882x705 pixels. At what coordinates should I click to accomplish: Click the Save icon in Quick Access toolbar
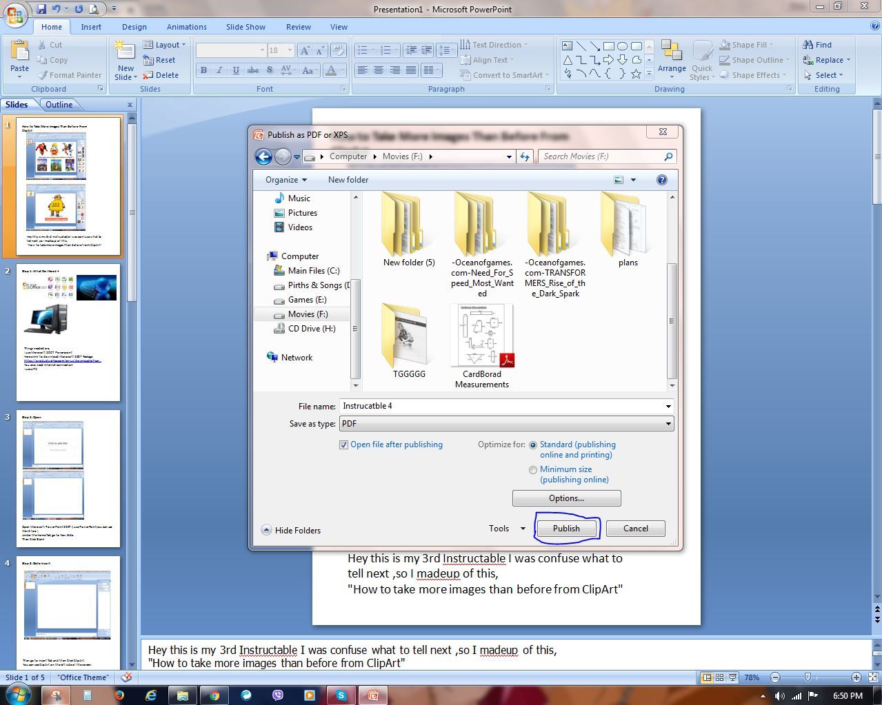point(42,9)
